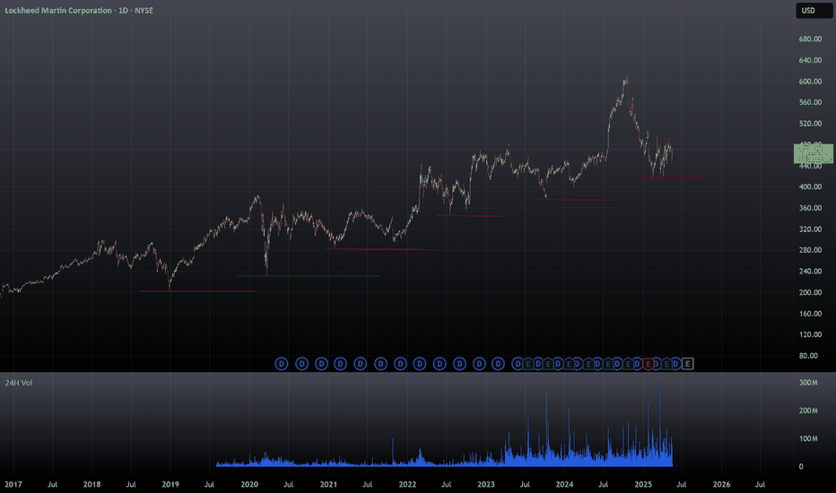Click the 200M volume axis label
Viewport: 836px width, 493px height.
pos(808,411)
